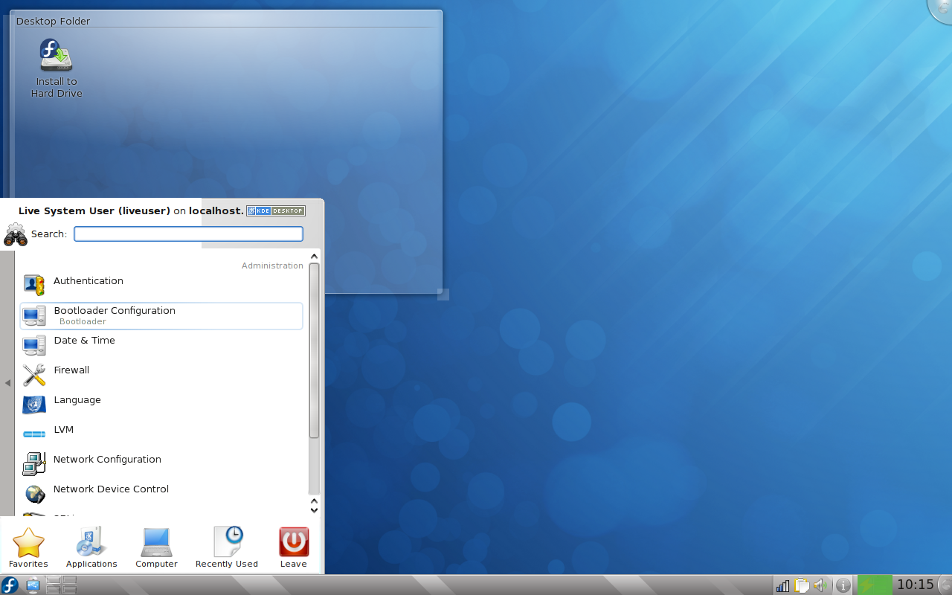The image size is (952, 595).
Task: Click the menu scrollbar up arrow
Action: click(314, 257)
